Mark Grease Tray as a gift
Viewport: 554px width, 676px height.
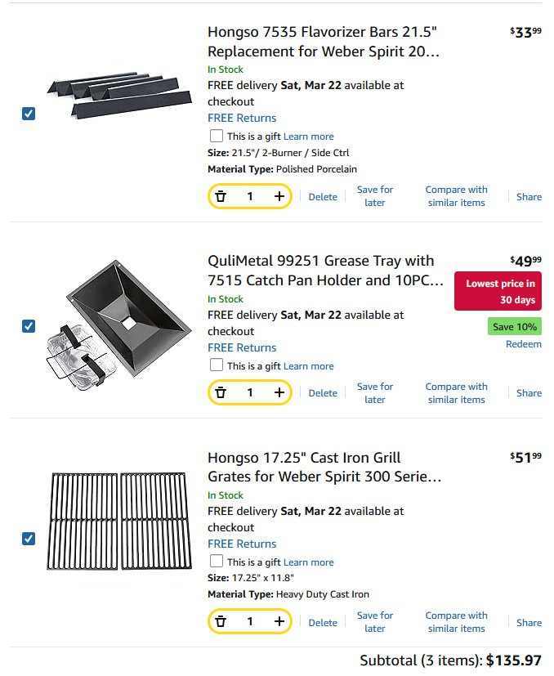pyautogui.click(x=217, y=365)
